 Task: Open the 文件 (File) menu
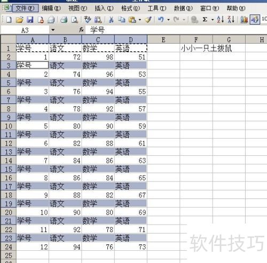25,8
